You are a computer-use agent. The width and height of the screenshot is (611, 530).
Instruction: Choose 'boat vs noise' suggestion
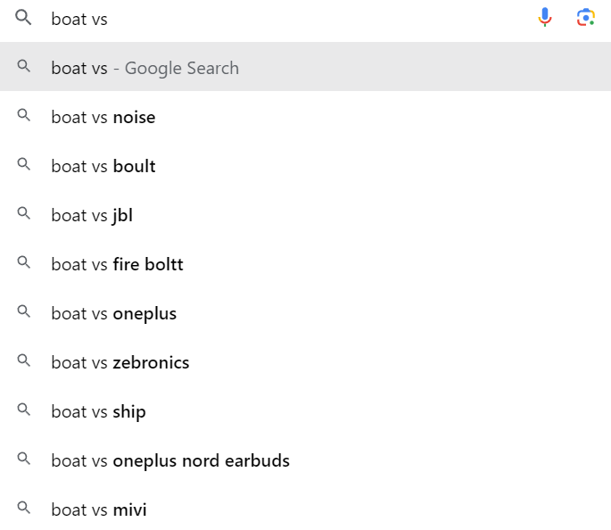tap(305, 116)
